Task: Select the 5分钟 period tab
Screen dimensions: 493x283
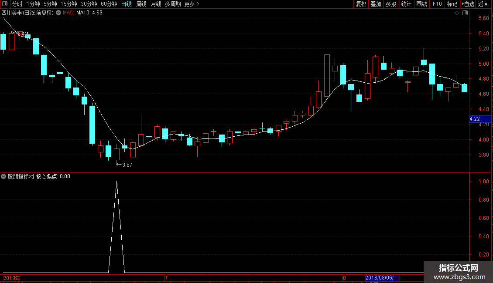Action: coord(50,4)
